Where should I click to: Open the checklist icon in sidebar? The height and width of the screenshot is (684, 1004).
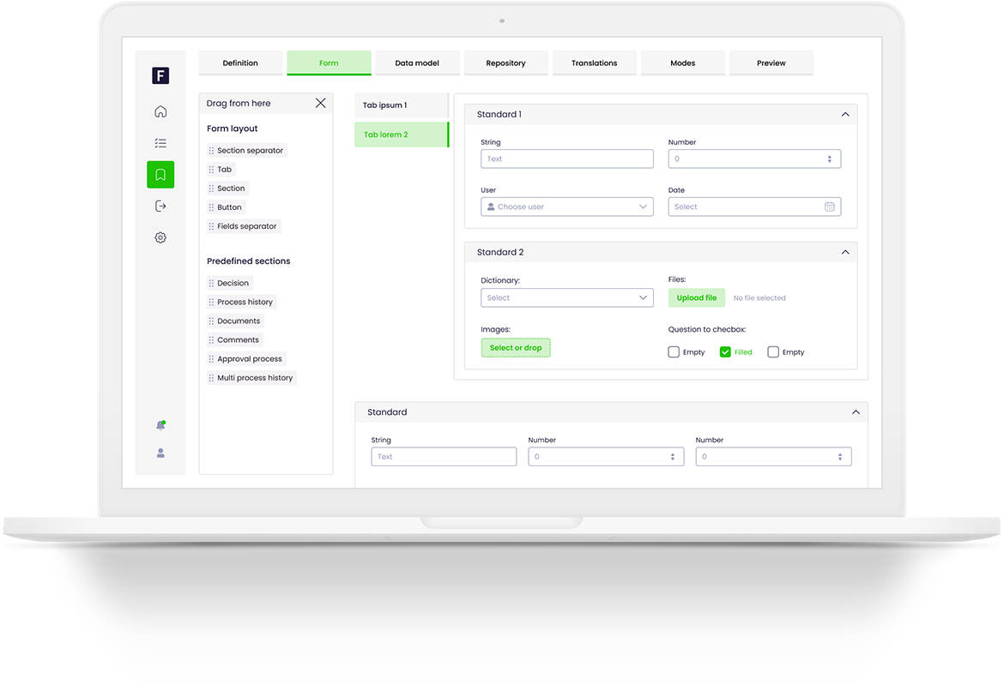(160, 143)
